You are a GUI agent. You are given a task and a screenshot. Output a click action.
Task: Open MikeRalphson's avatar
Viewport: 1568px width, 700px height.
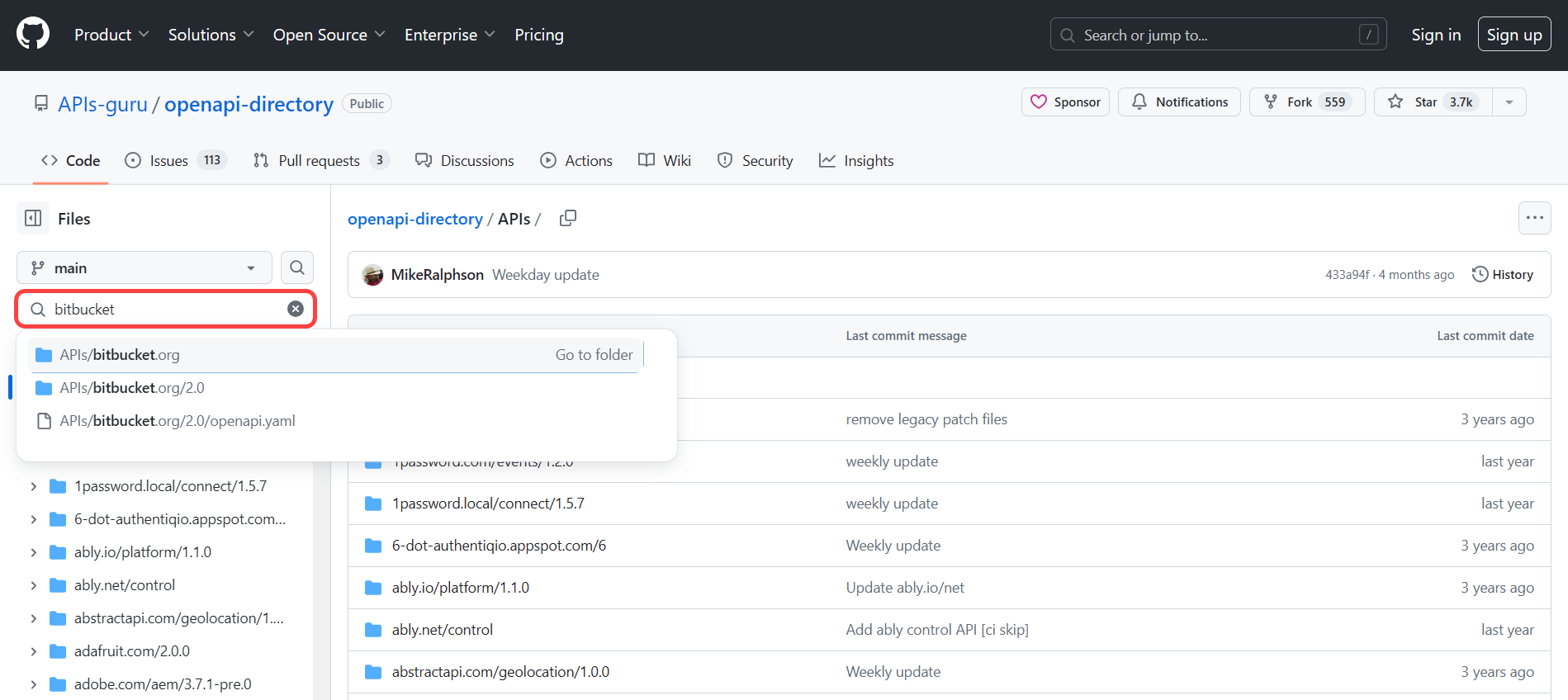(x=373, y=275)
